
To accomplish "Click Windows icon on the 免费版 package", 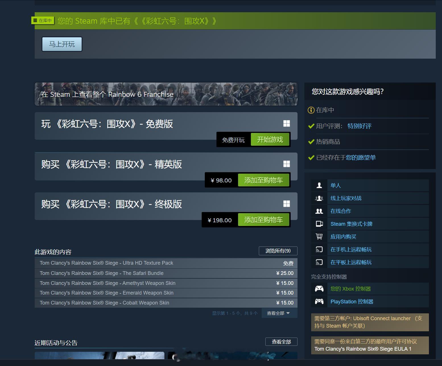I will [x=286, y=124].
